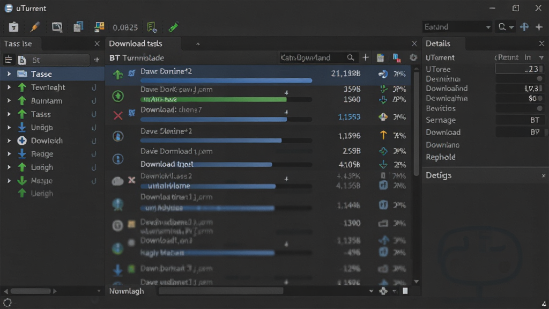Toggle the Desnitinai switch
Screen dimensions: 549x309
(539, 79)
